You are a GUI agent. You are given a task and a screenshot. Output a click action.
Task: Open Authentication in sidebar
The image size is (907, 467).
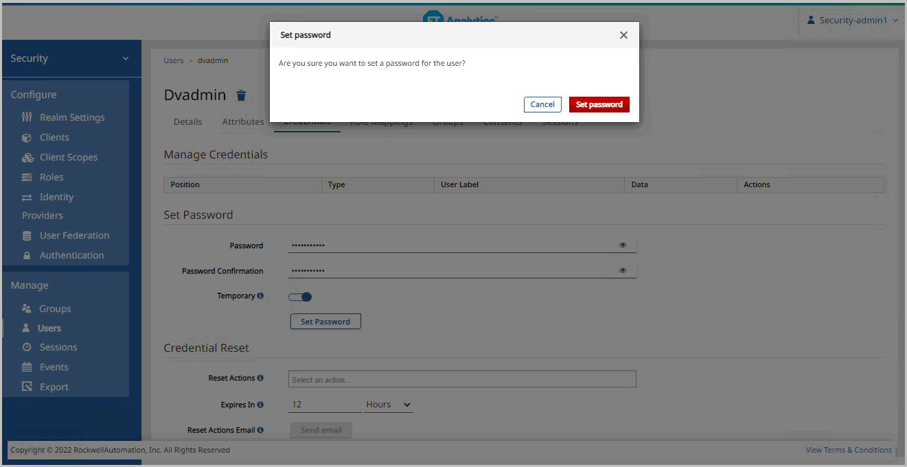click(71, 255)
